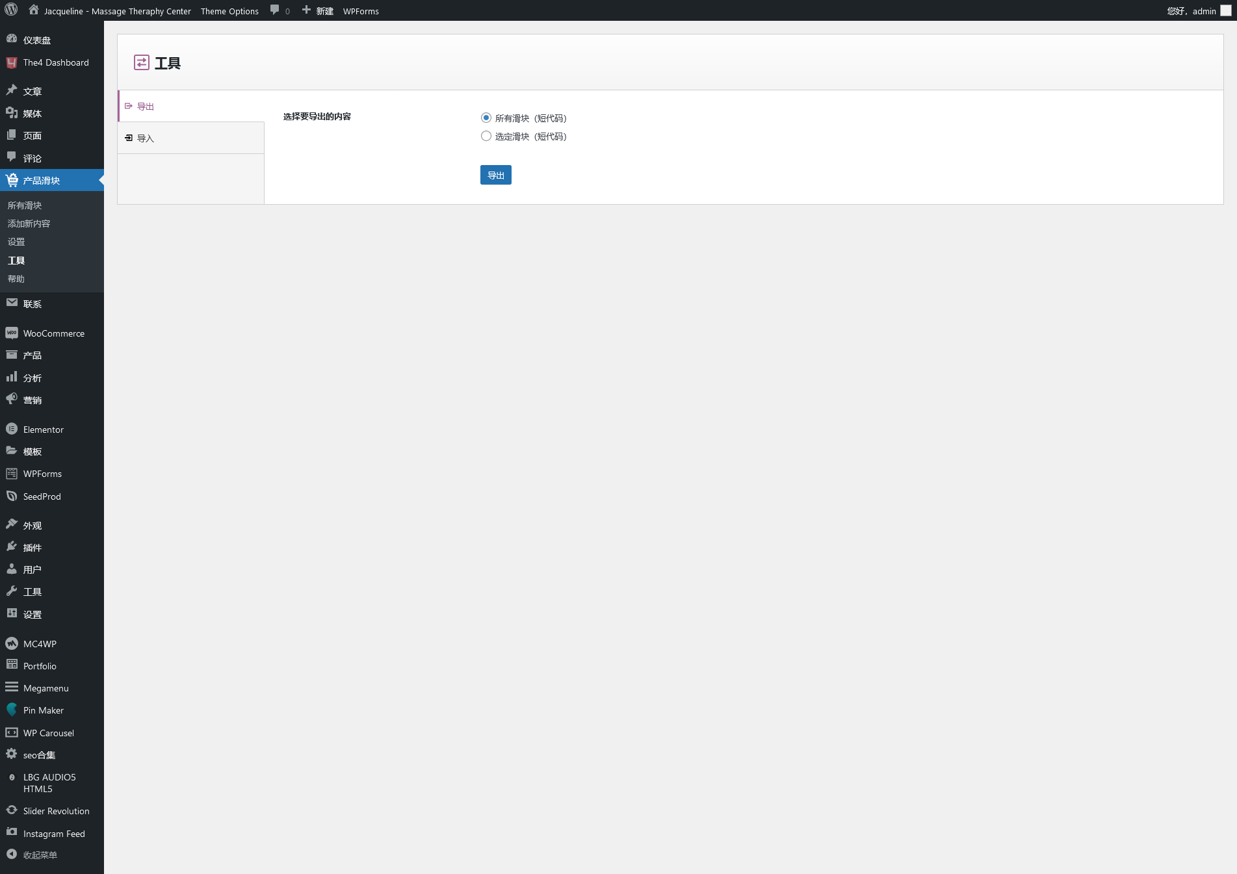The image size is (1237, 874).
Task: Click the plus icon beside 新建
Action: (306, 10)
